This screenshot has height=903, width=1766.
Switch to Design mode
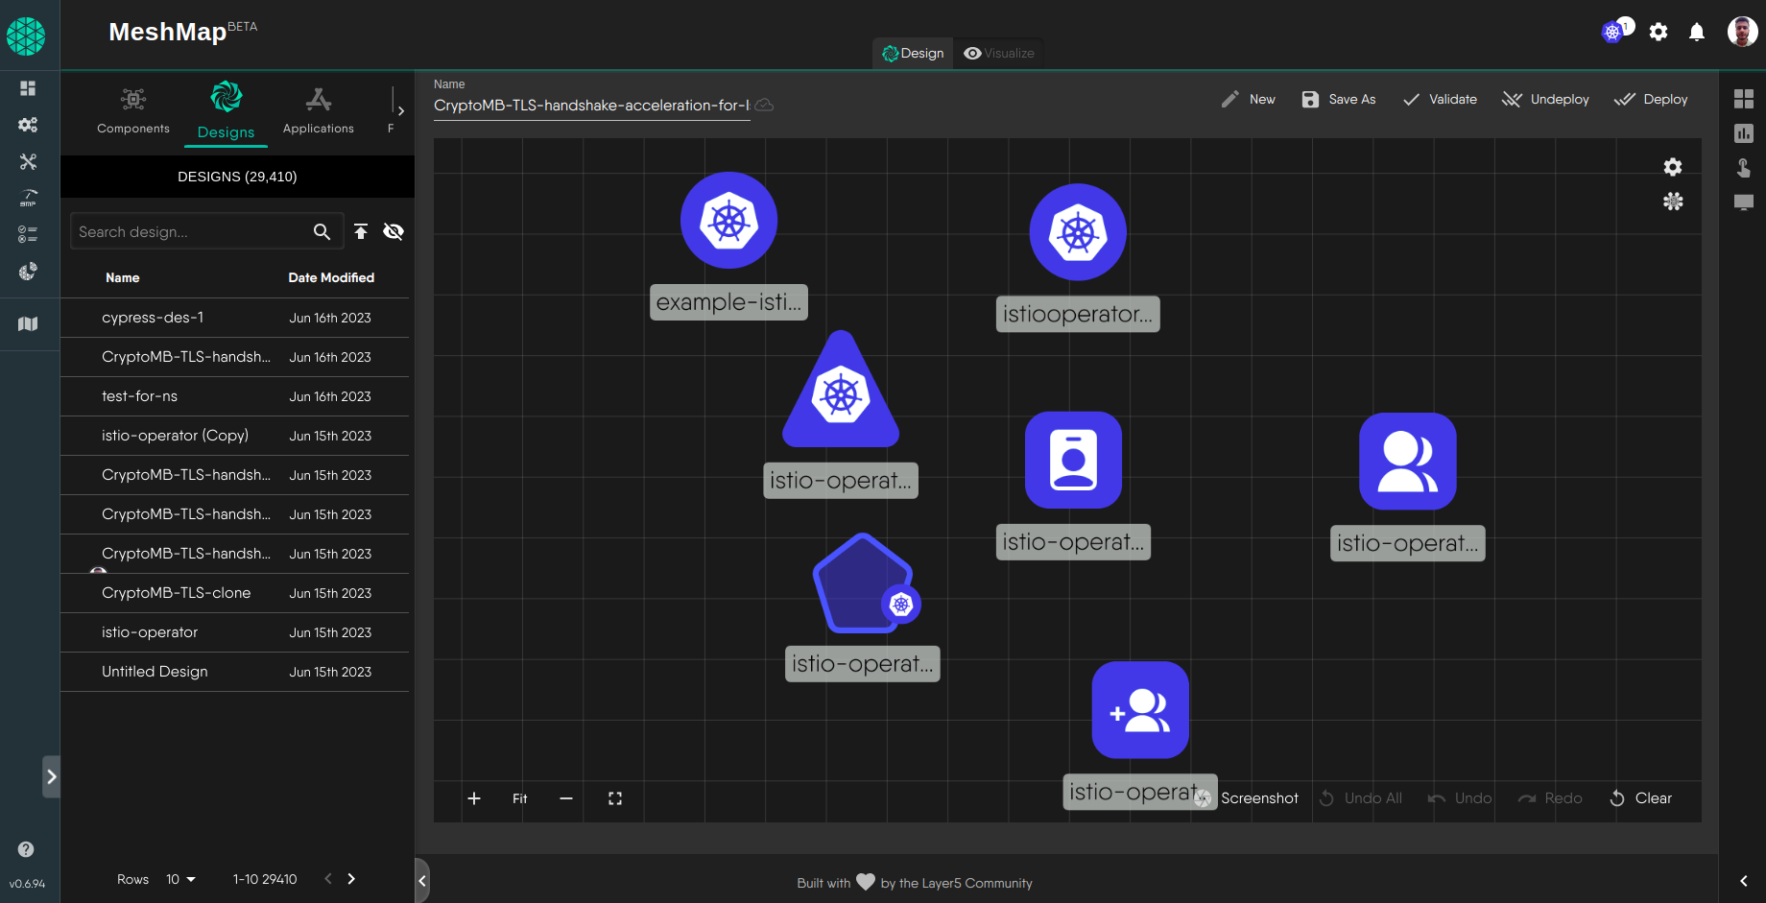tap(913, 54)
